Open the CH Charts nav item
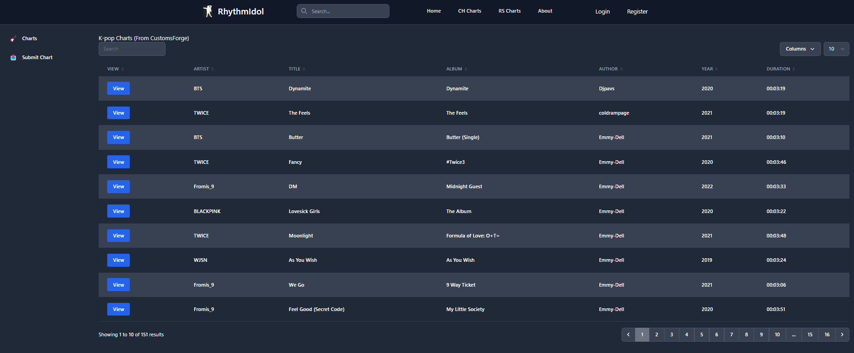This screenshot has width=854, height=353. [470, 11]
